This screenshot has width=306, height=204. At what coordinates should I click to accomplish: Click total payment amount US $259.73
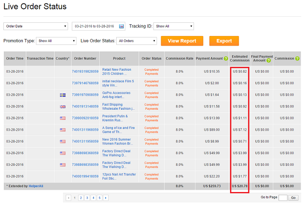coord(212,186)
